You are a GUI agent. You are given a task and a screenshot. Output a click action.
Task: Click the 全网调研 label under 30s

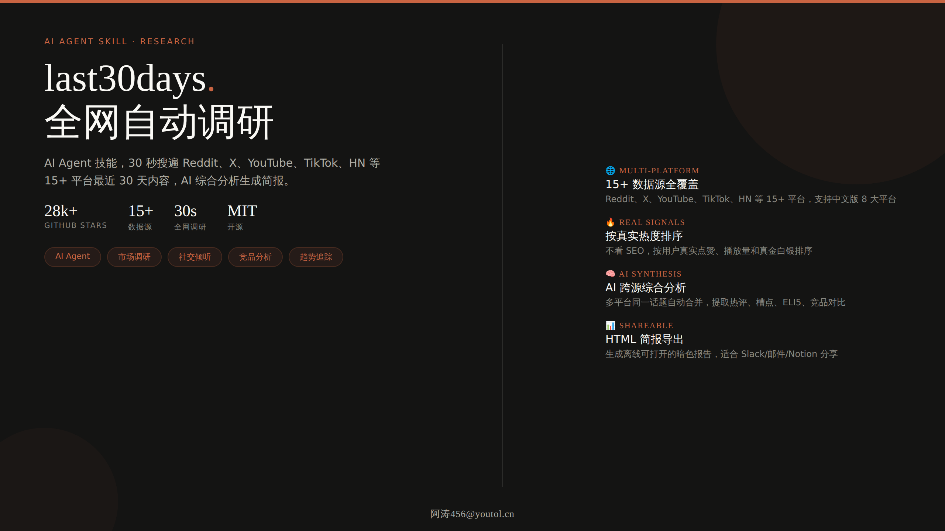tap(190, 227)
